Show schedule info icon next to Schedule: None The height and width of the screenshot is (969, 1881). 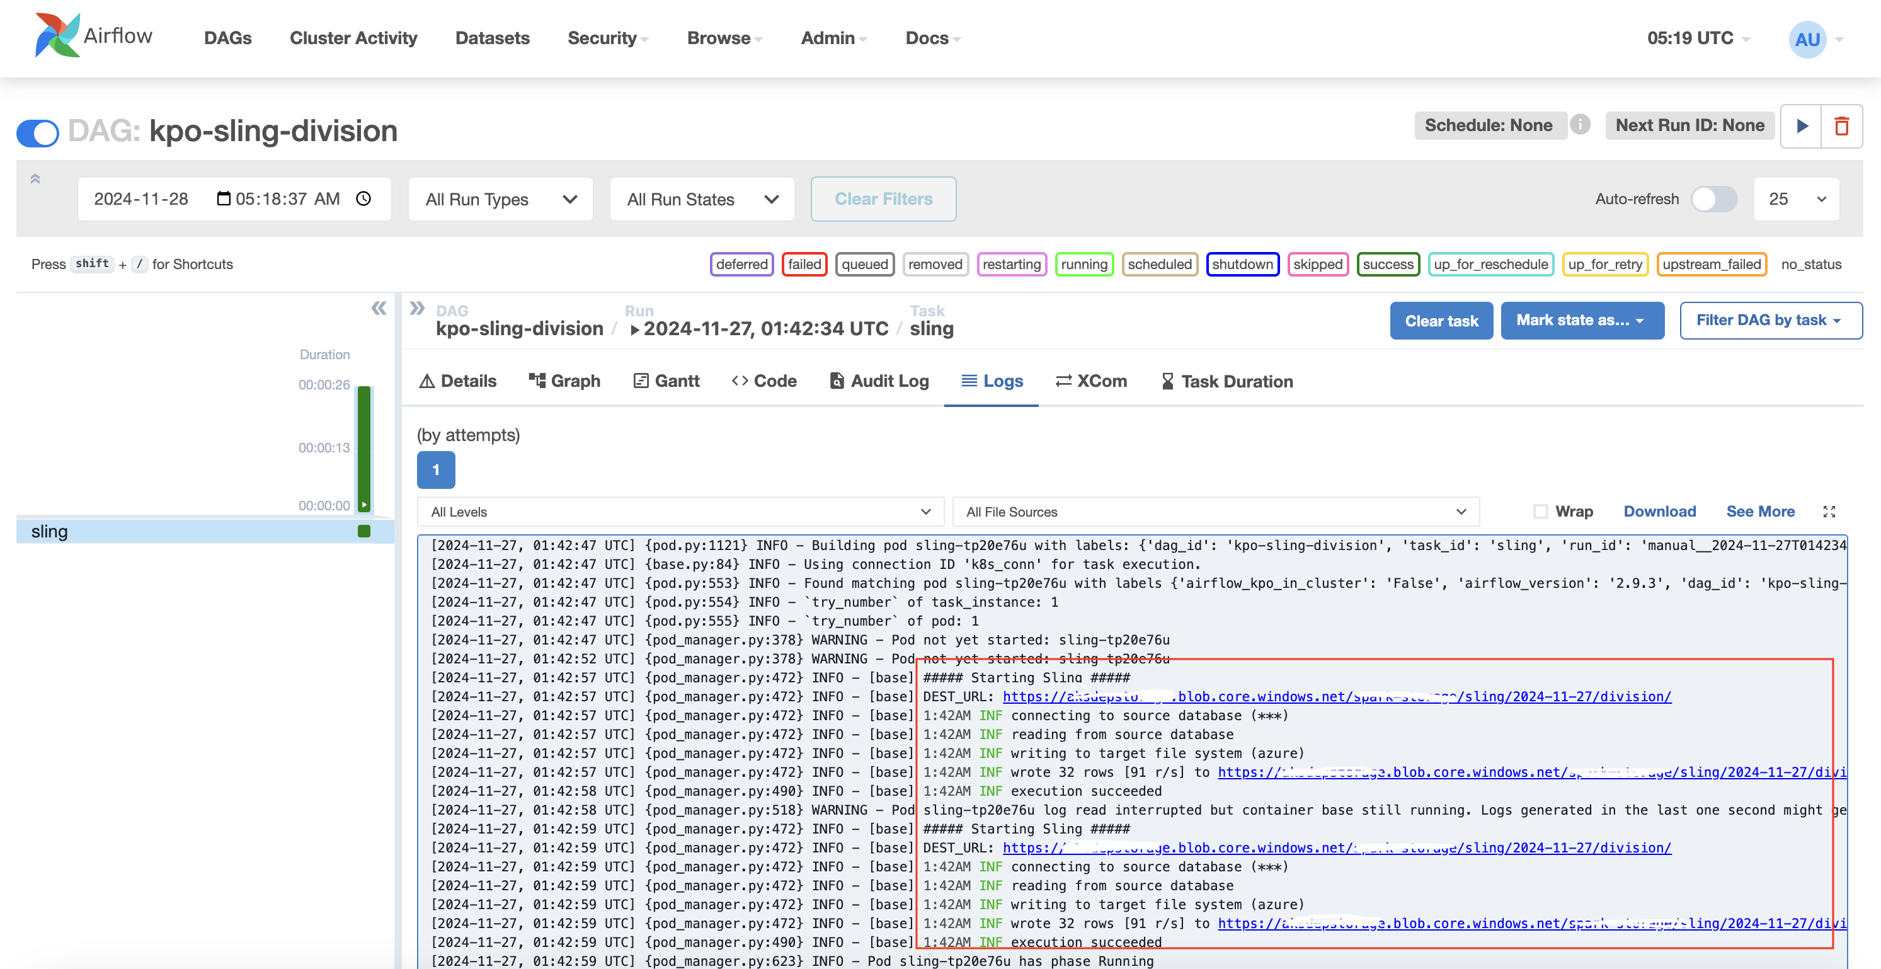[x=1580, y=125]
